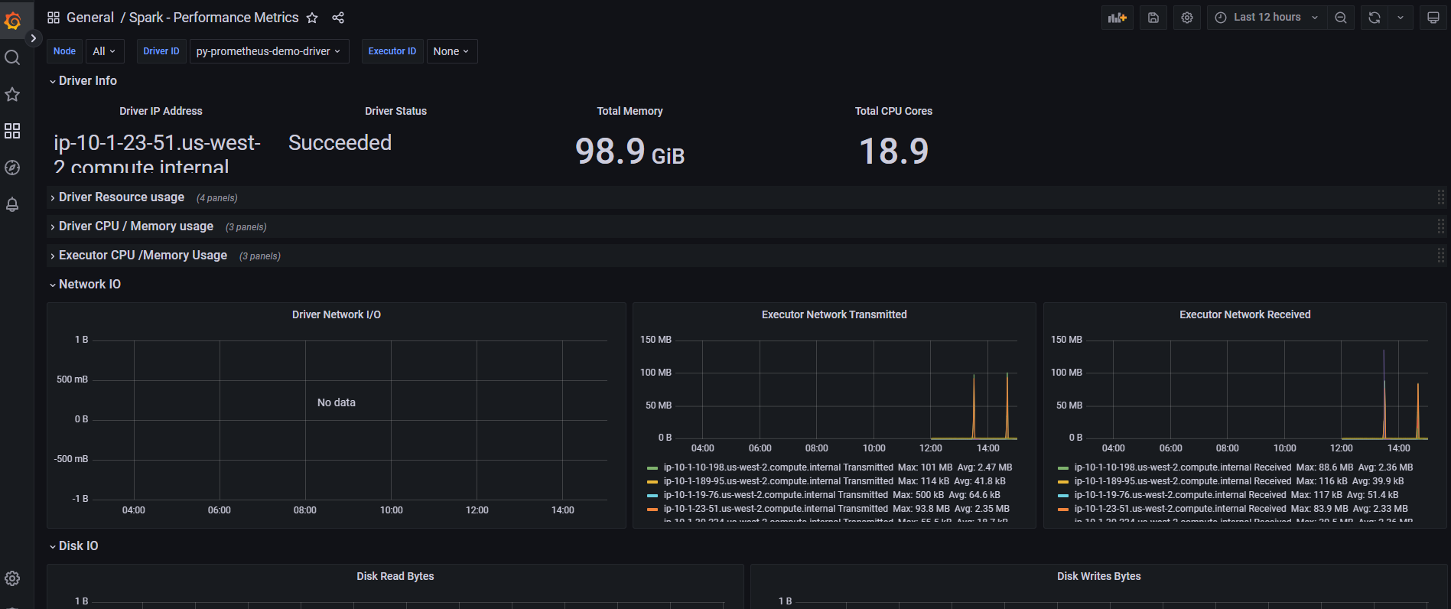Go to the General folder breadcrumb
Screen dimensions: 1451x609
click(x=90, y=18)
